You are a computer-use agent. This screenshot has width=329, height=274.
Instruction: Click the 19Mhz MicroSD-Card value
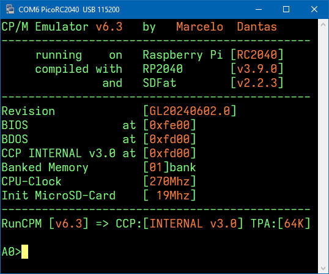173,195
